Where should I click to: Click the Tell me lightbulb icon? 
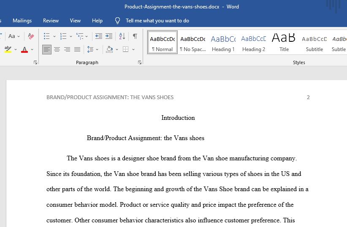tap(117, 21)
